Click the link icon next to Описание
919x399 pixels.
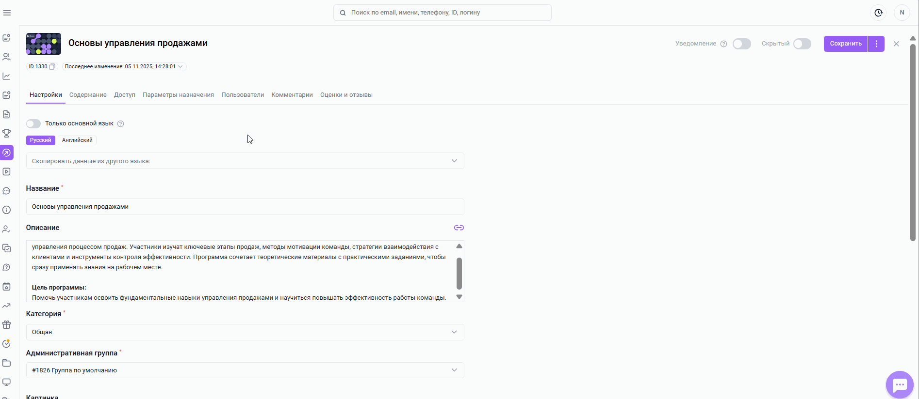pyautogui.click(x=459, y=228)
